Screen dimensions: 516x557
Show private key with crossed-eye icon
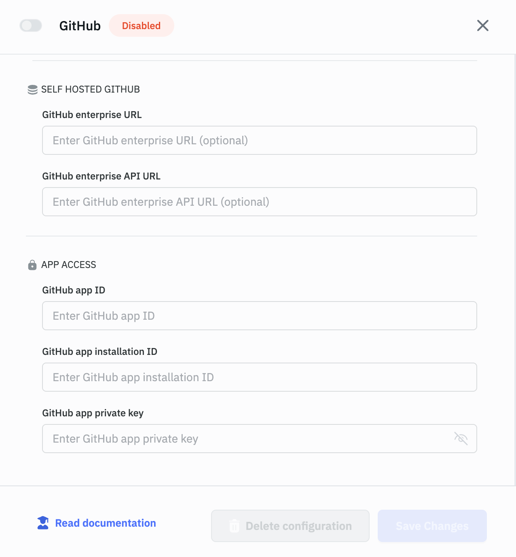(x=461, y=439)
